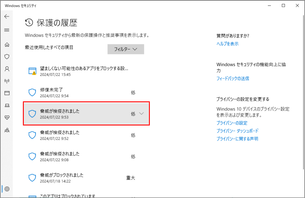The width and height of the screenshot is (305, 198).
Task: Open Family options icon
Action: pos(7,130)
